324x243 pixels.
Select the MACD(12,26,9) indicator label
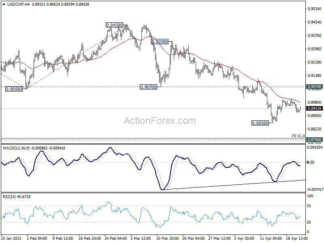click(34, 148)
